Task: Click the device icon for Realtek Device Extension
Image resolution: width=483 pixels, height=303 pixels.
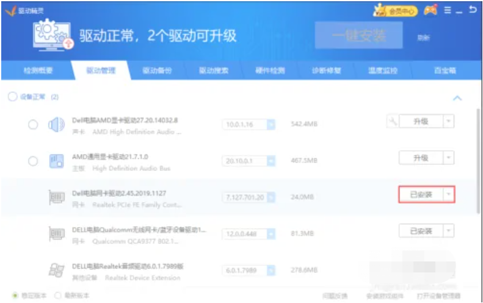Action: pos(57,270)
